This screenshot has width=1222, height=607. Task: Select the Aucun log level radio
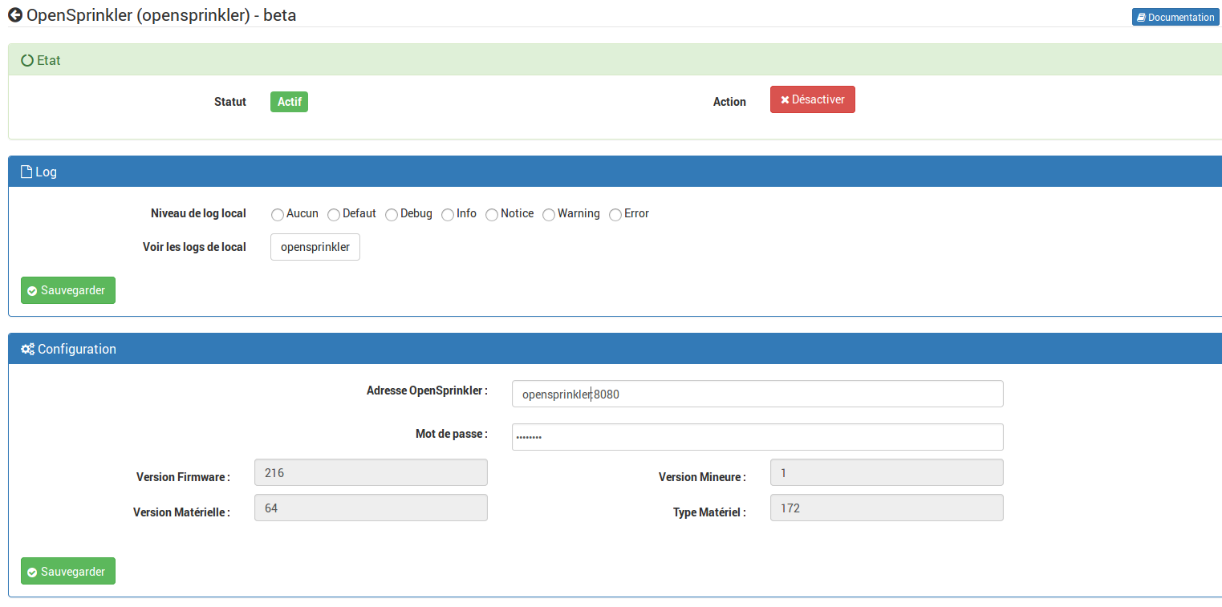[x=278, y=215]
